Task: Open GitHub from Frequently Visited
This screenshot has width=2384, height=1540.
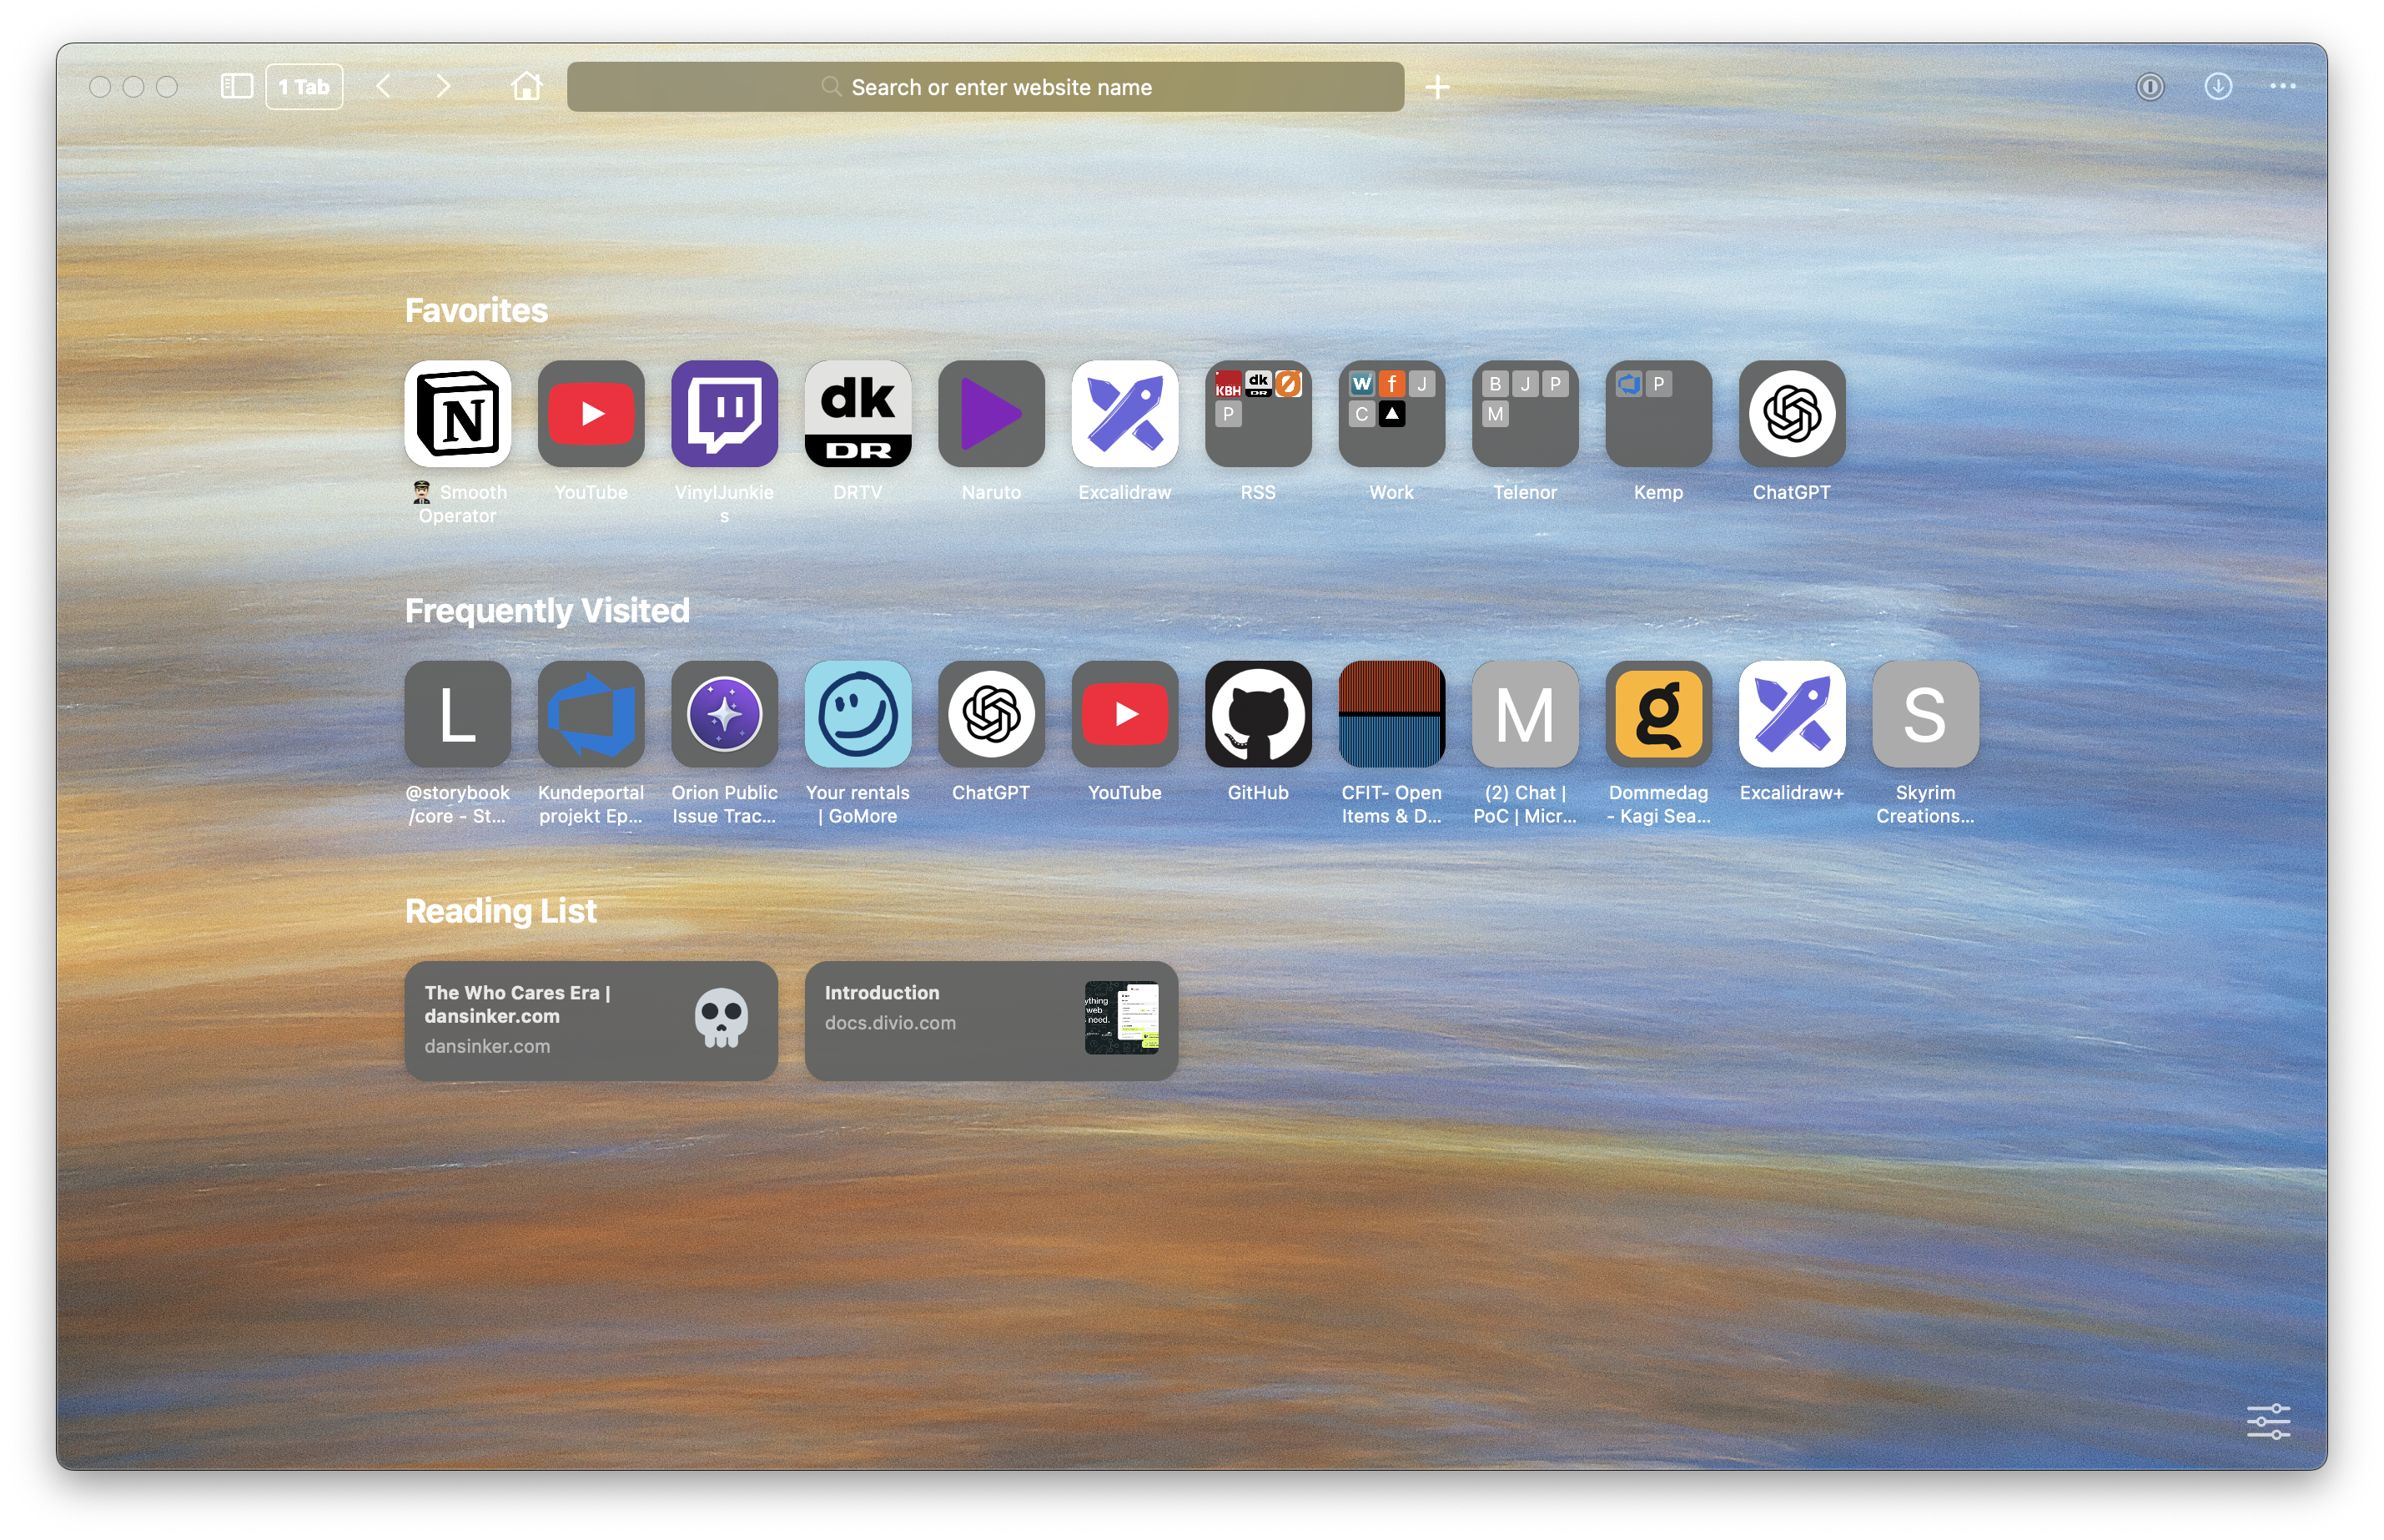Action: click(1257, 714)
